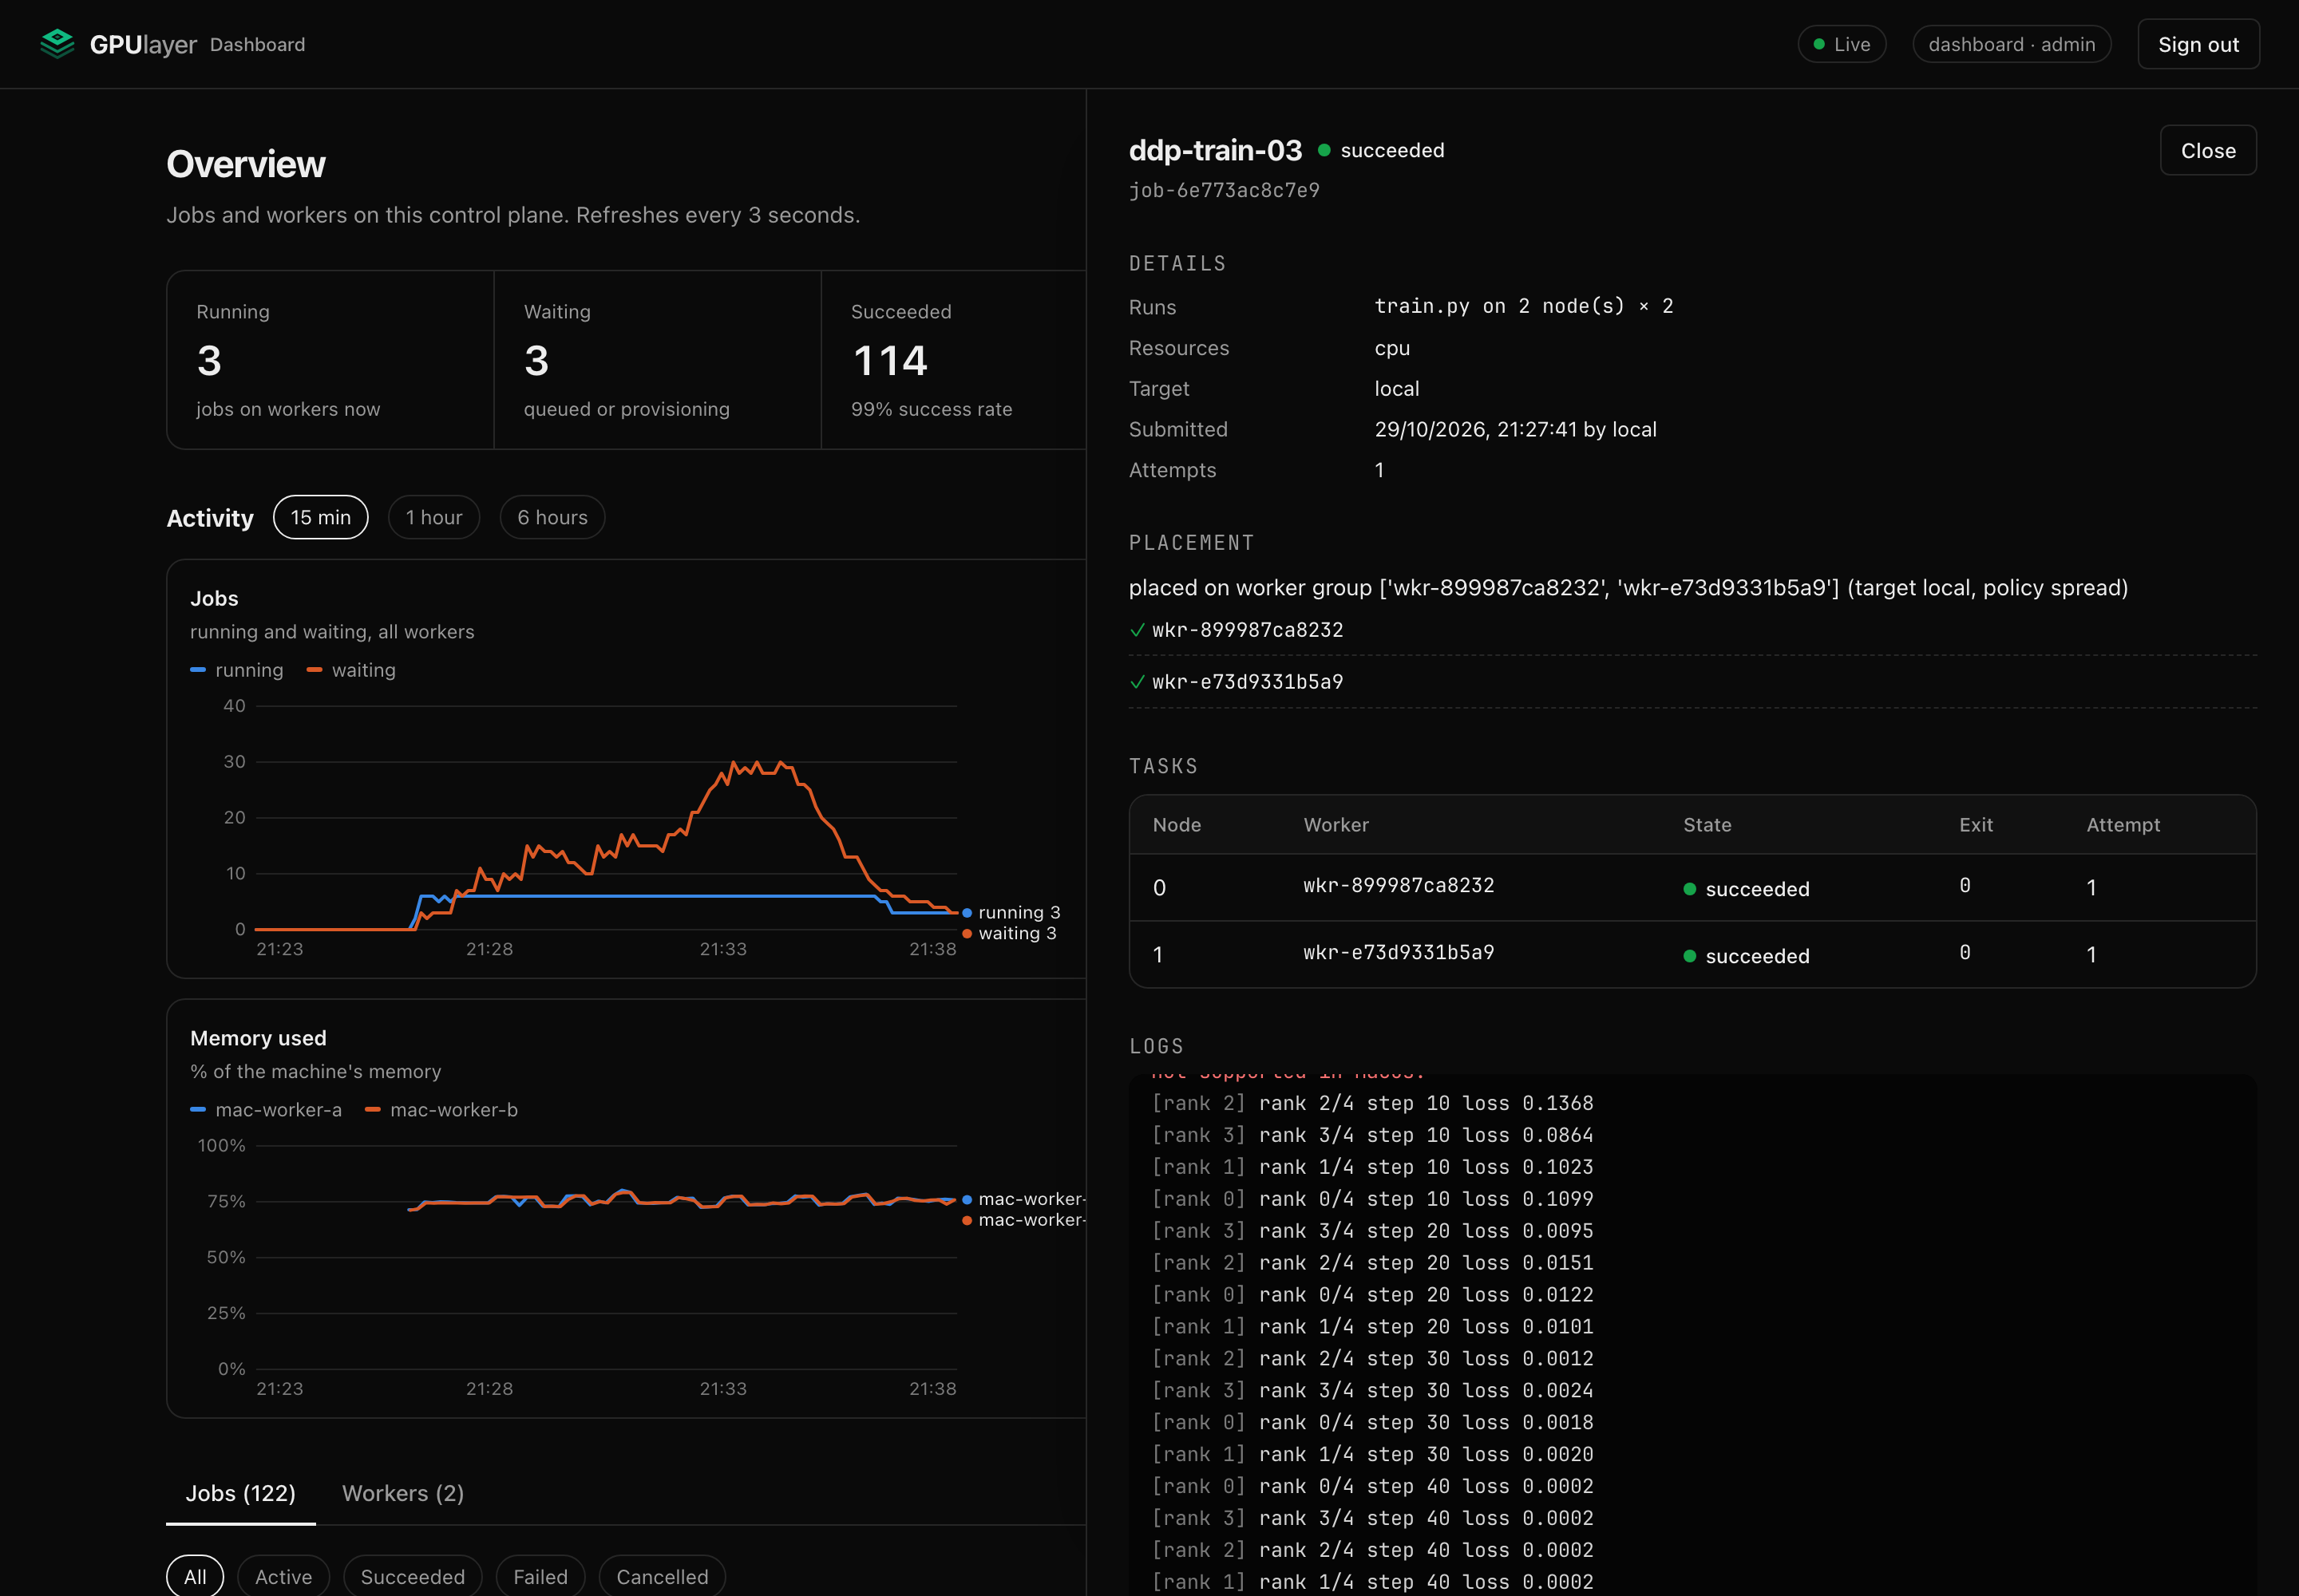
Task: Click the green state dot in task row 1
Action: (1690, 956)
